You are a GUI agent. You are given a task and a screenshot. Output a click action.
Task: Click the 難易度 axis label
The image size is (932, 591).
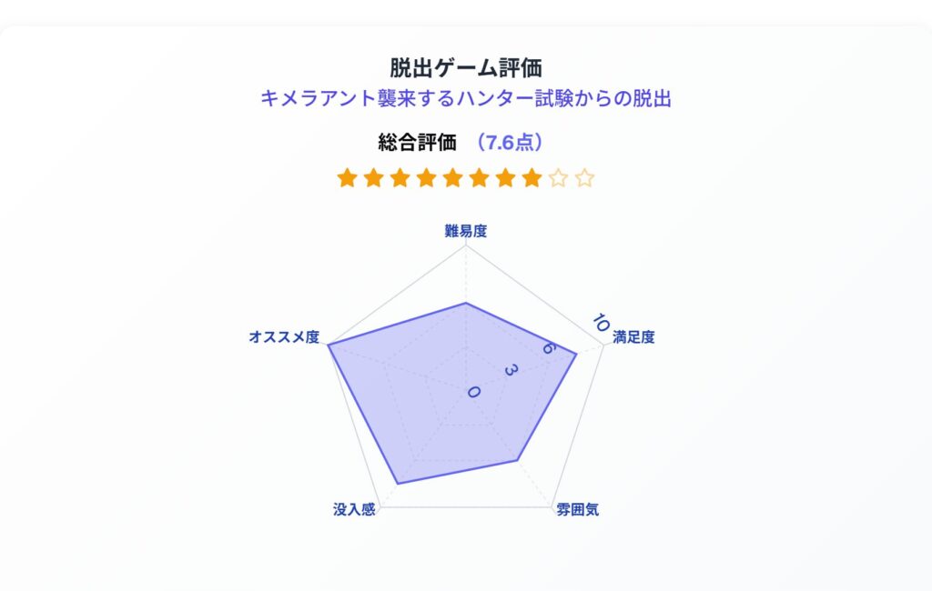[466, 231]
